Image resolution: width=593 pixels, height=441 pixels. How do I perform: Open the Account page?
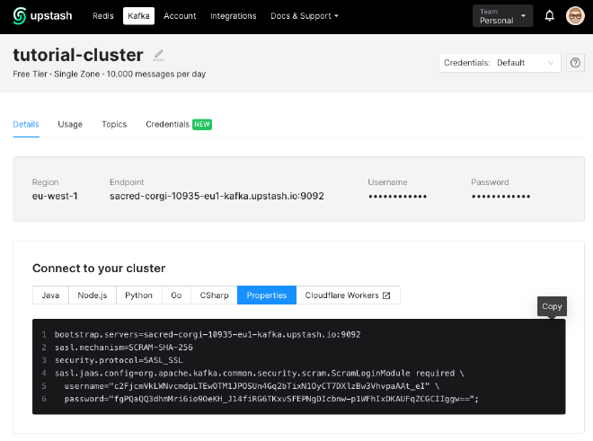[180, 16]
